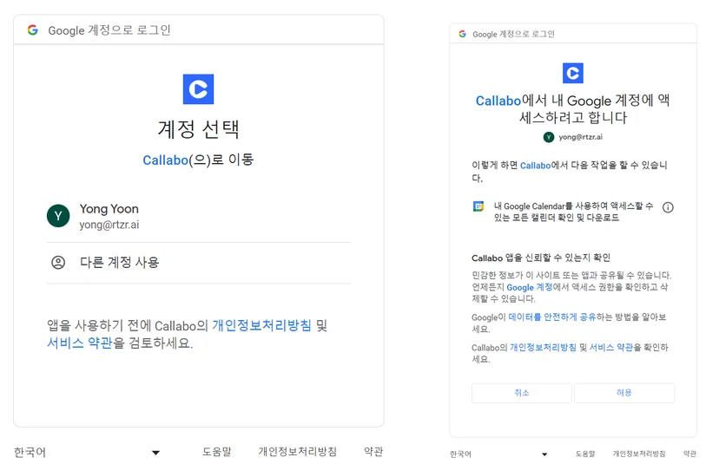Click Google logo in right consent dialog header
Screen dimensions: 719x464
(462, 34)
